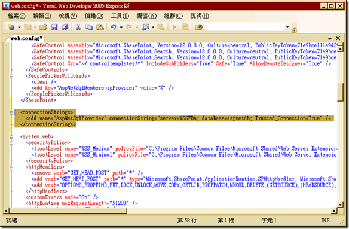Click the <clear /> line in the editor

44,82
